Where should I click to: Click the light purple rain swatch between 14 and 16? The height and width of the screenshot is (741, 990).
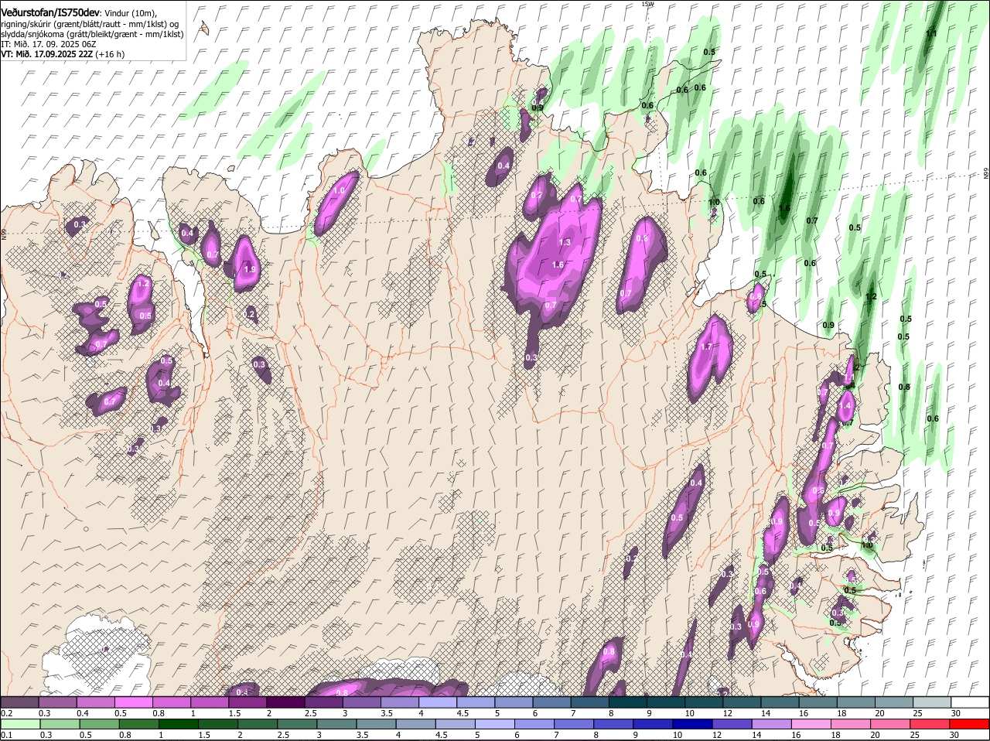coord(773,724)
